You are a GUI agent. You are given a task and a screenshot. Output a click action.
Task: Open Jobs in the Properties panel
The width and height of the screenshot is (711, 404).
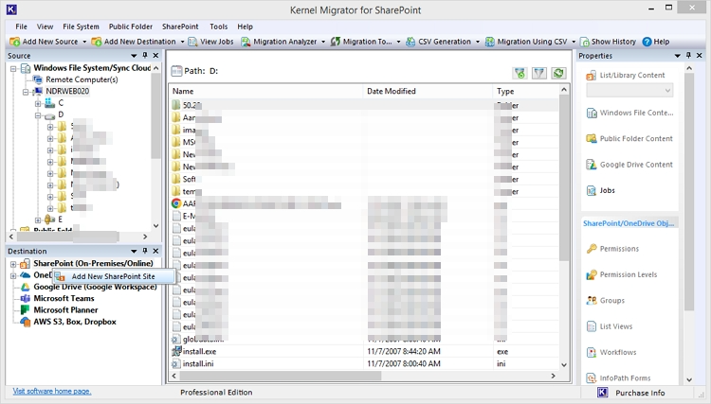click(x=600, y=190)
